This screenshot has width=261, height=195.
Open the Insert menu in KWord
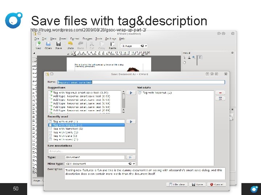tap(63, 39)
